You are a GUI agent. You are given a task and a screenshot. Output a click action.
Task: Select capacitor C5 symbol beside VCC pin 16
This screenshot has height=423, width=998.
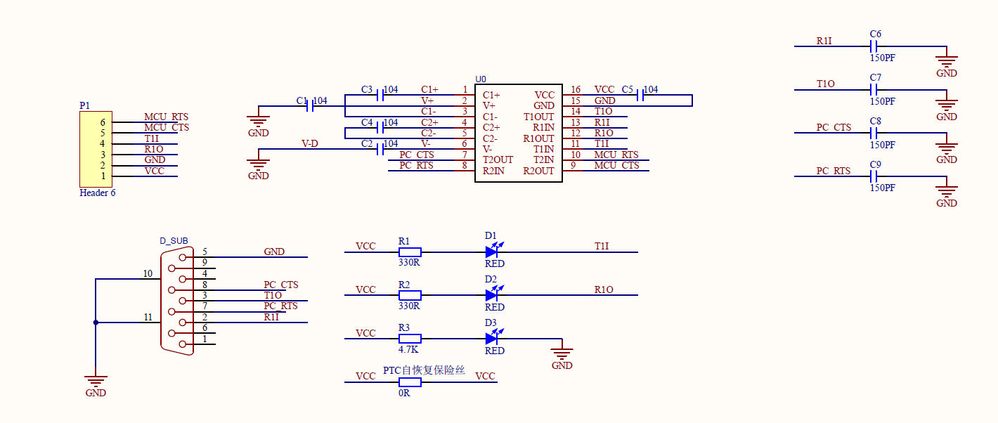click(x=639, y=96)
